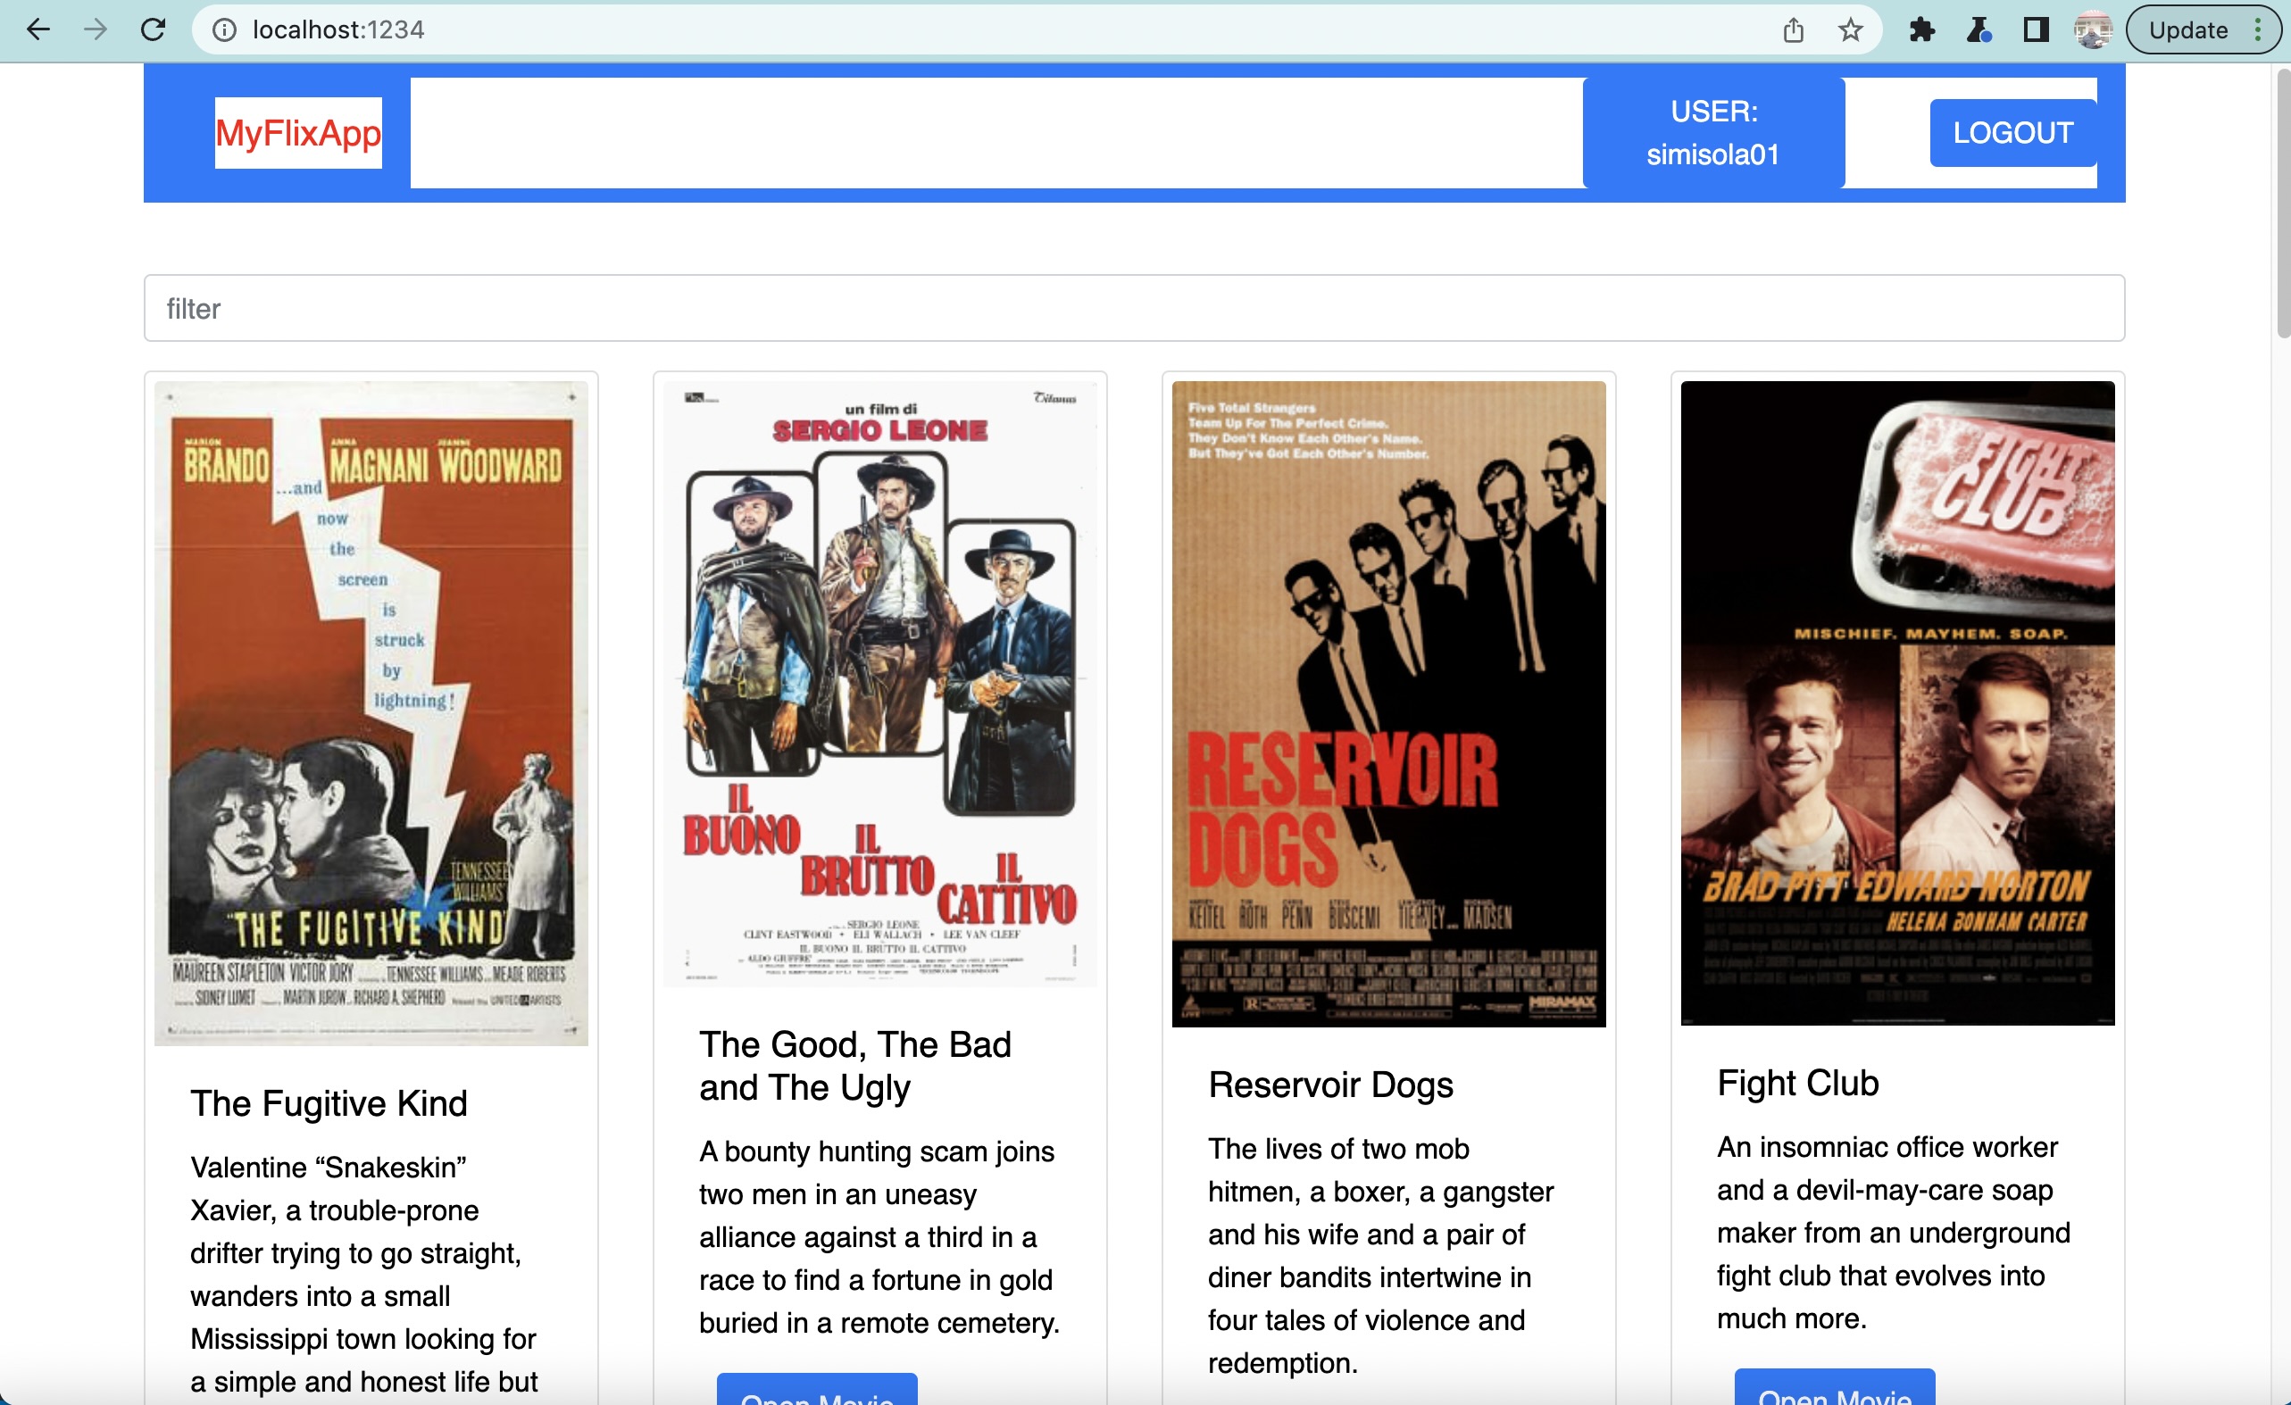The image size is (2291, 1405).
Task: Click The Fugitive Kind description paragraph
Action: (364, 1275)
